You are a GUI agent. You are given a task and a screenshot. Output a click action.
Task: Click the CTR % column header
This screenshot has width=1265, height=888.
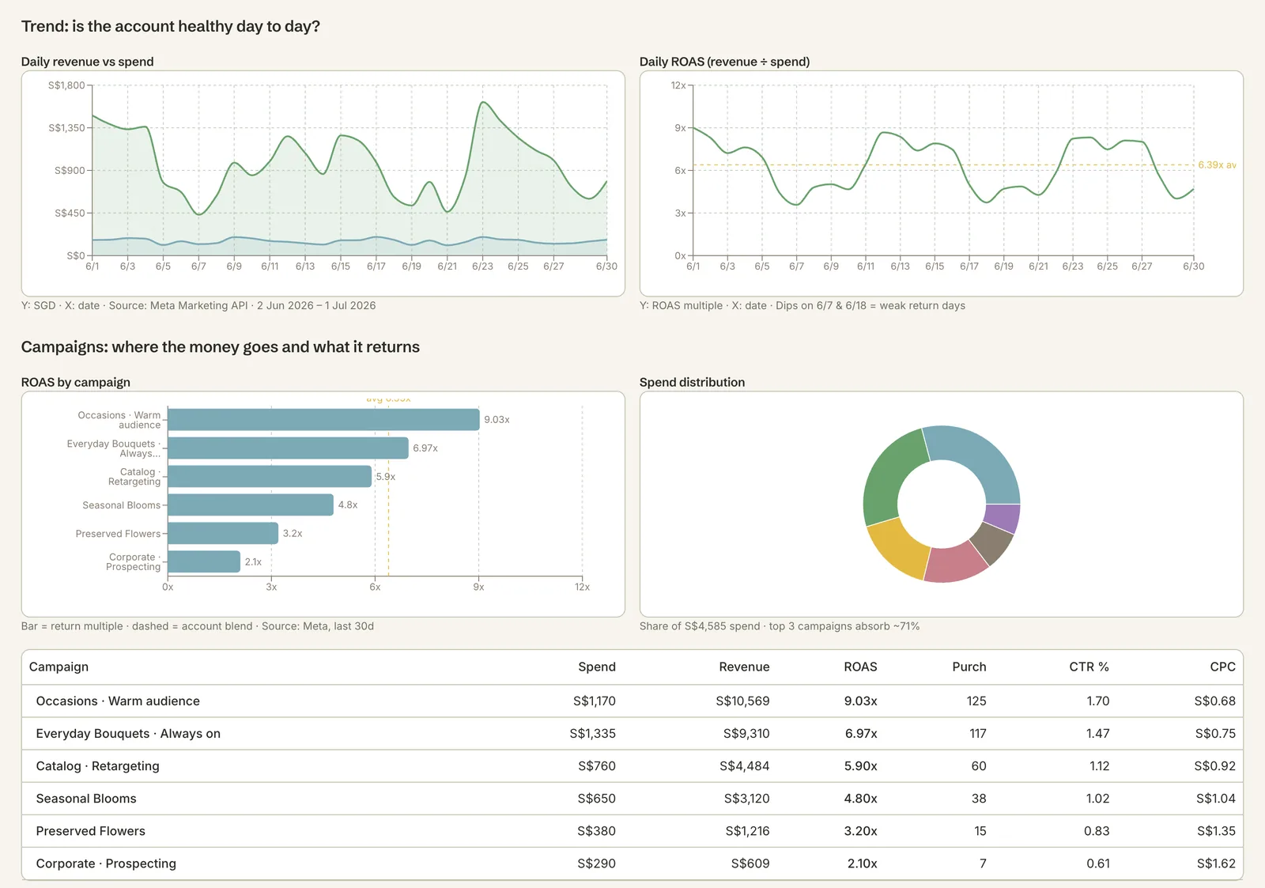1089,667
